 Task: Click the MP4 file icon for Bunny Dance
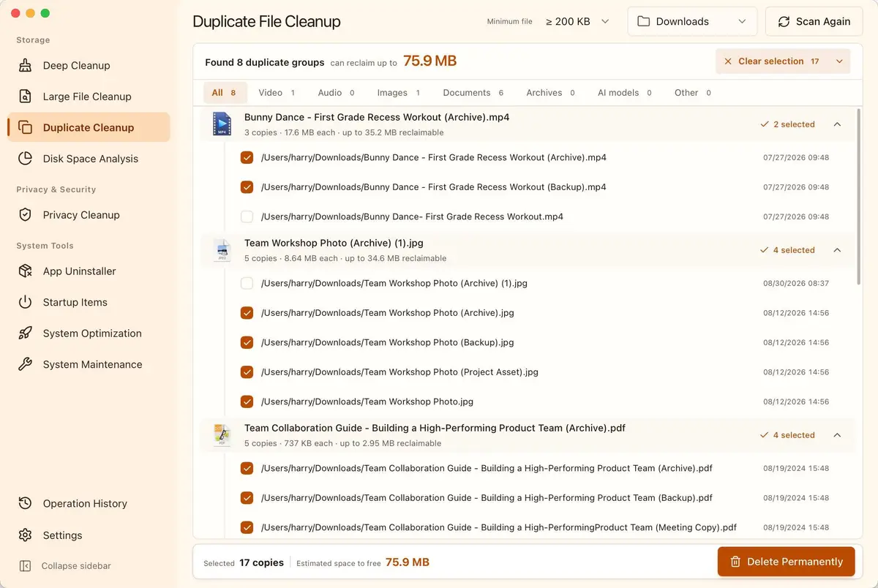click(222, 124)
